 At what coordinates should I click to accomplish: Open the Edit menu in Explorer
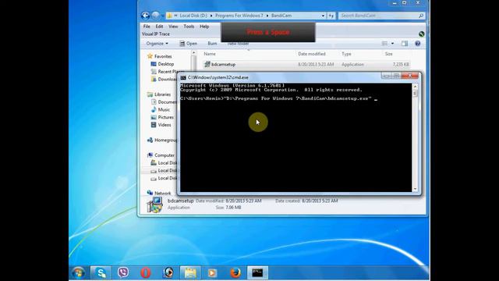[159, 27]
